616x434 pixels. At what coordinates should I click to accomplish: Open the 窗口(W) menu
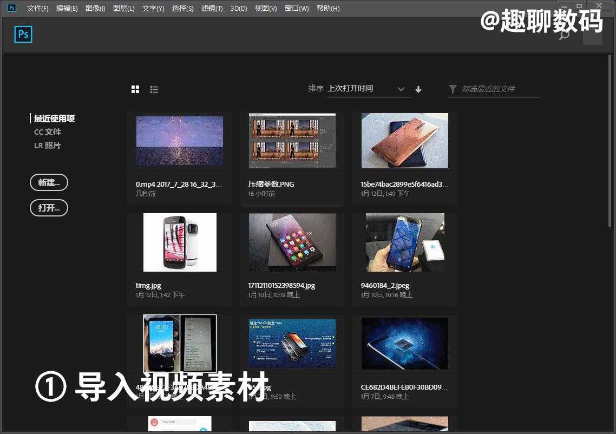(x=297, y=8)
